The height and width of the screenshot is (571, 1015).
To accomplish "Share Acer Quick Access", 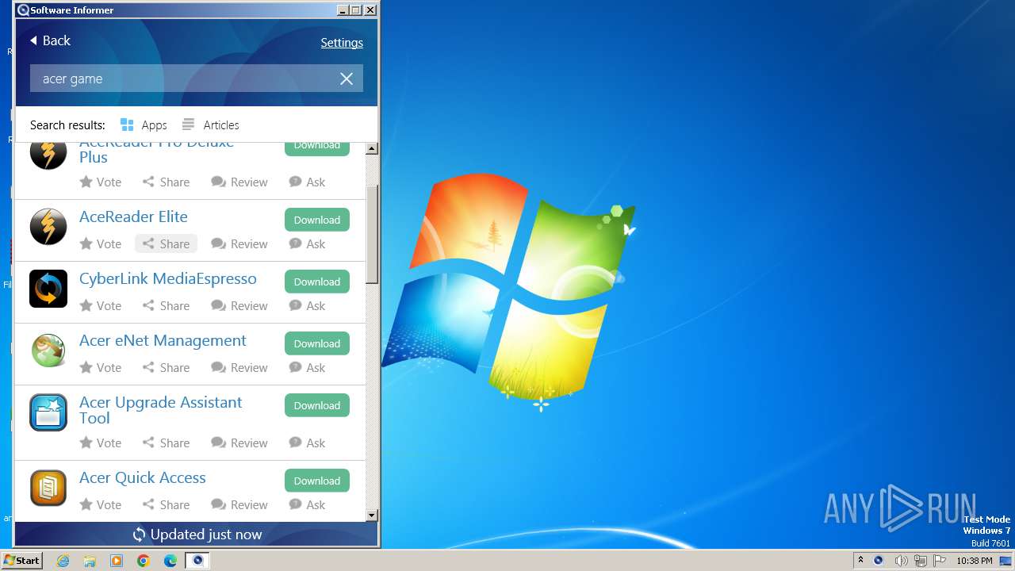I will click(x=166, y=505).
